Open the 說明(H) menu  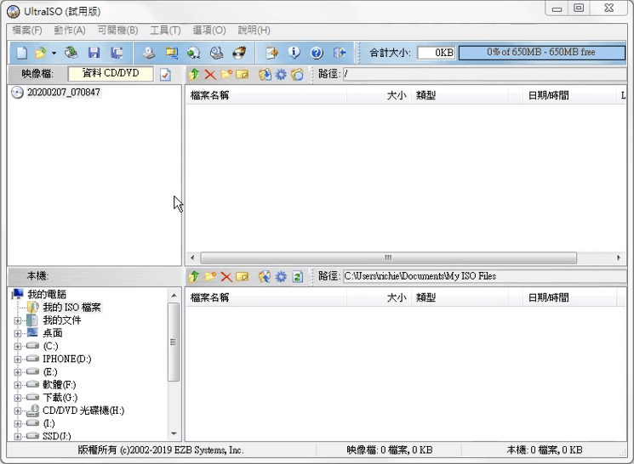254,31
